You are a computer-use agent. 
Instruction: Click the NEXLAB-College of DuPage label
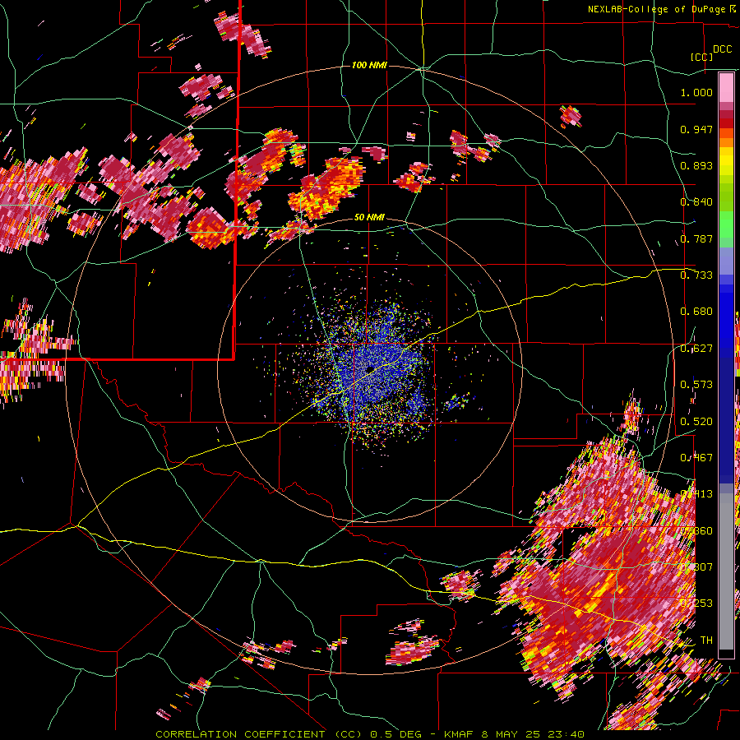[x=658, y=9]
